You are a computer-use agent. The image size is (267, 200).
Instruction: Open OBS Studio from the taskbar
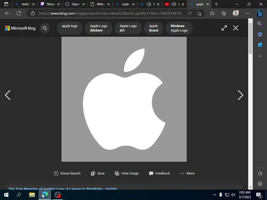click(58, 195)
